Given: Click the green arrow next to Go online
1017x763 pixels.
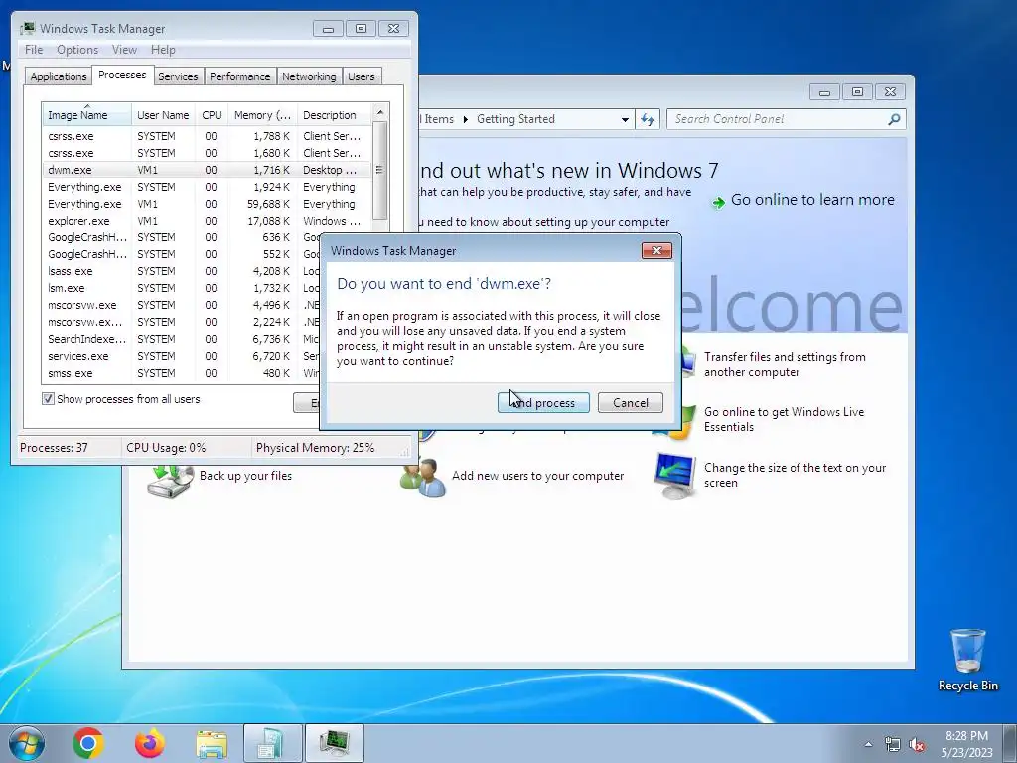Looking at the screenshot, I should (718, 203).
